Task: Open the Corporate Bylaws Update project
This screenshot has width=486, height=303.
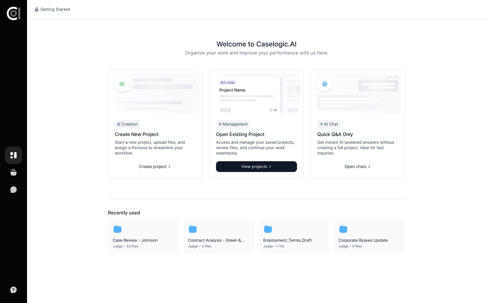Action: (x=369, y=236)
